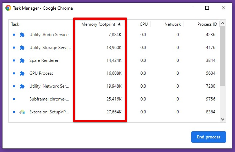Click the 16,608K memory value

tap(114, 73)
